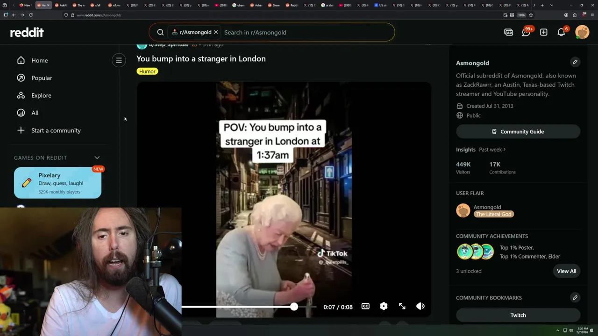Edit the Asmongold community description pencil
This screenshot has height=336, width=598.
575,62
